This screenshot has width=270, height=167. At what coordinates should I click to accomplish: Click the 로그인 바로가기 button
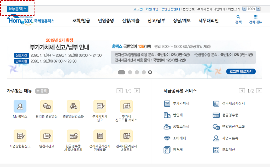241,71
